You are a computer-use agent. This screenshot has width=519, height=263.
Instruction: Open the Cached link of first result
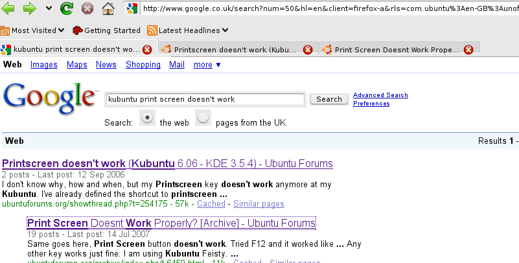(x=211, y=204)
